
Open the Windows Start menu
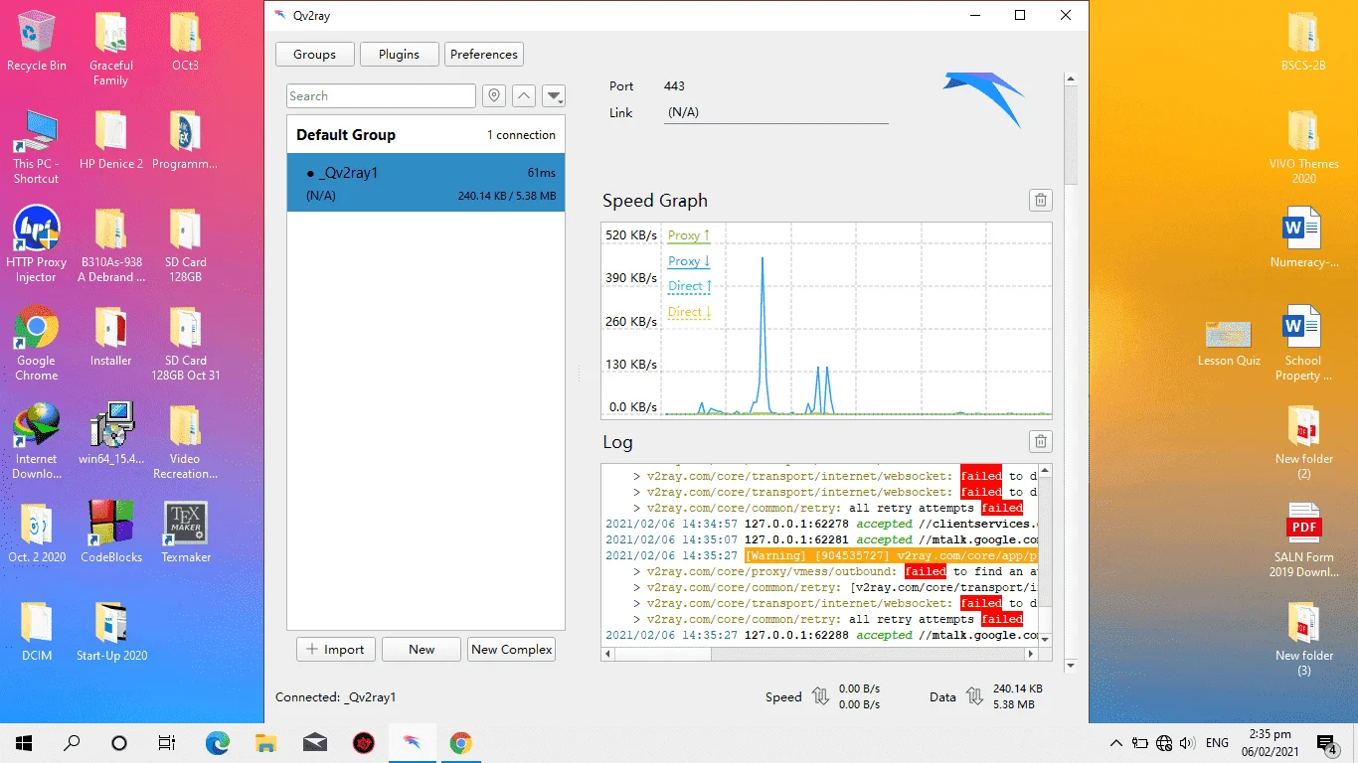tap(24, 742)
